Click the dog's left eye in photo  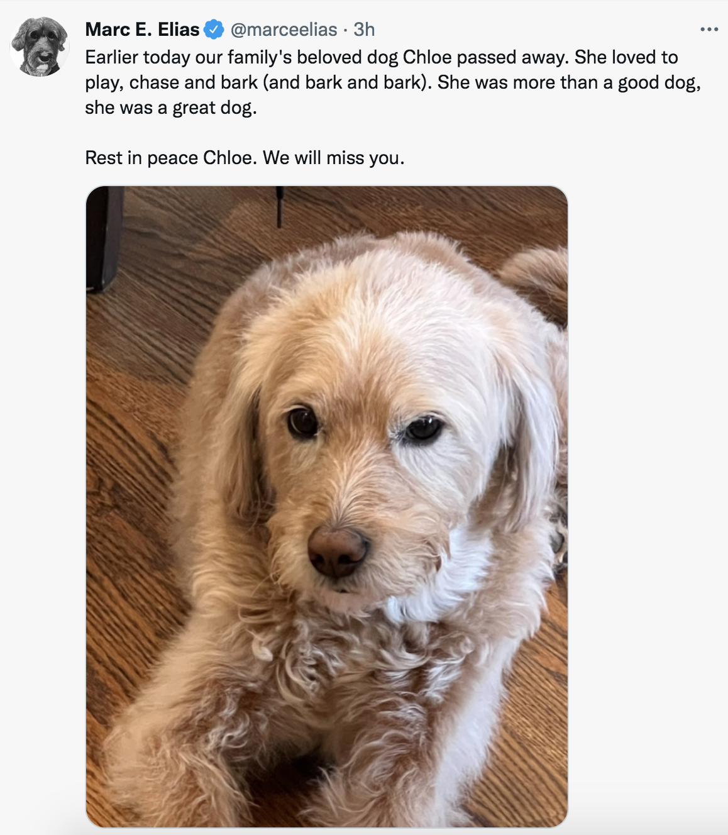coord(302,421)
